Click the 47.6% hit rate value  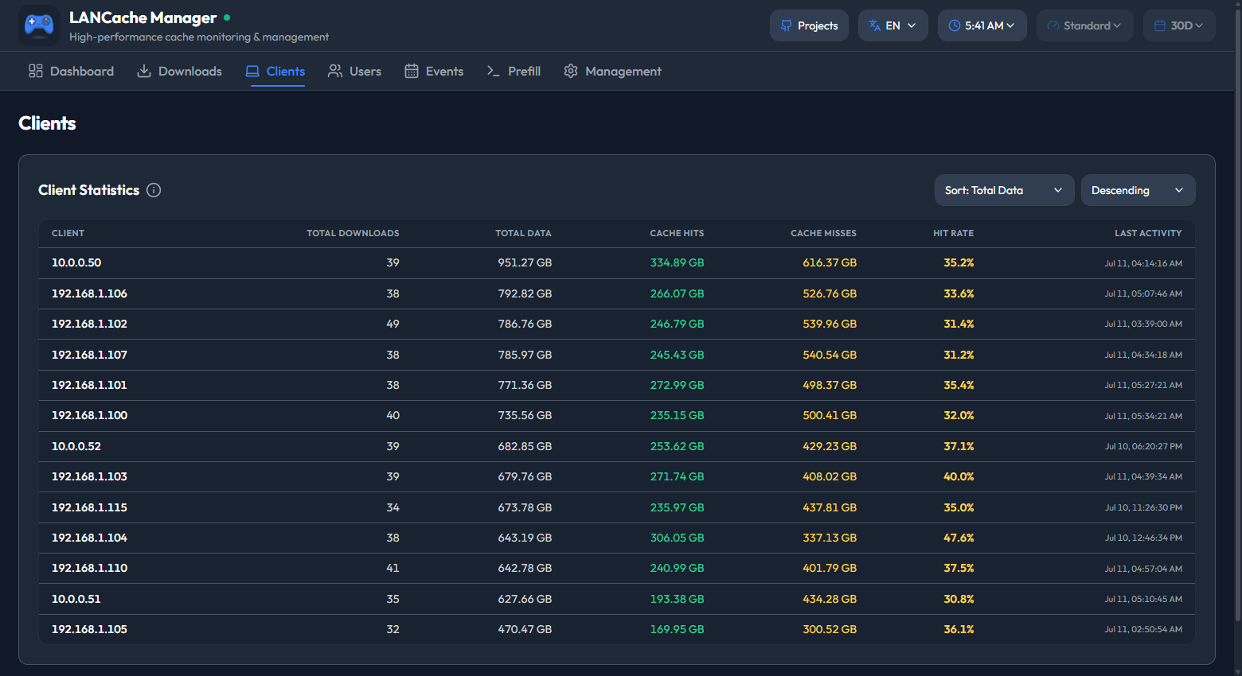[959, 538]
